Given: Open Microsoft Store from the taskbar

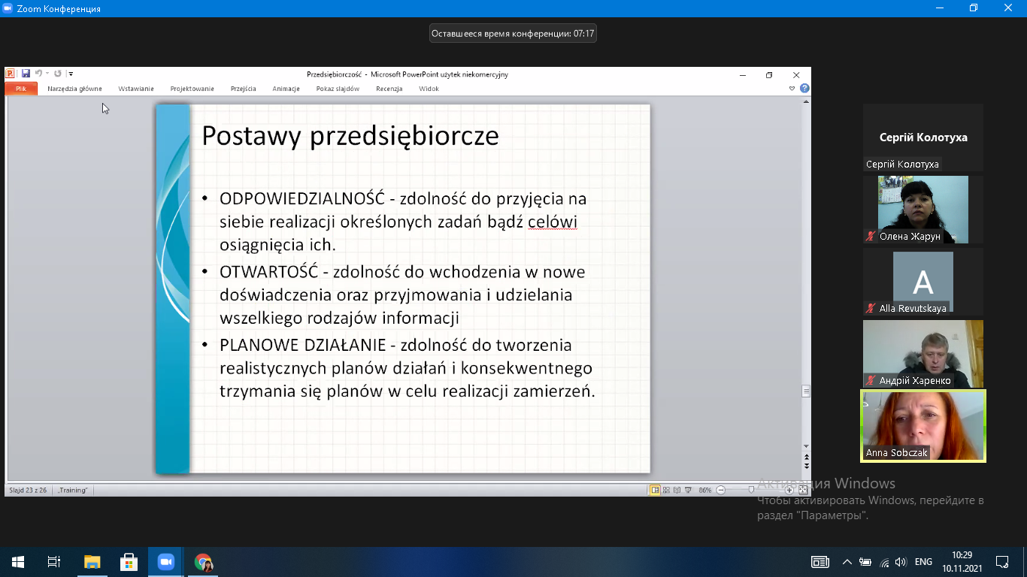Looking at the screenshot, I should click(129, 562).
